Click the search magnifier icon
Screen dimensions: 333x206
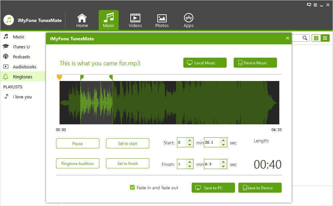point(305,38)
